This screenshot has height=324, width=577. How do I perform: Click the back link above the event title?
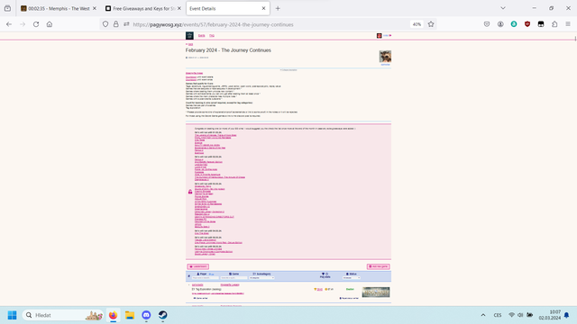[x=190, y=44]
